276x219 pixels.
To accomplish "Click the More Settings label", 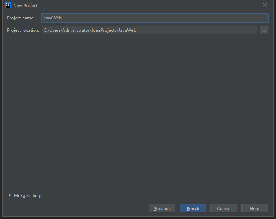I will 28,195.
